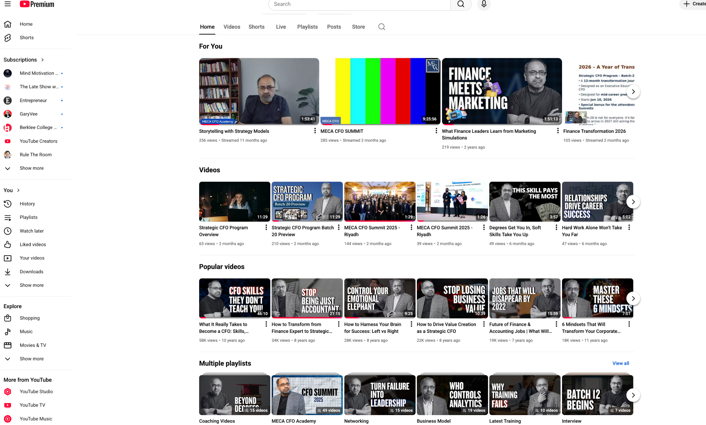Open Liked videos from sidebar
The width and height of the screenshot is (706, 425).
pyautogui.click(x=33, y=244)
